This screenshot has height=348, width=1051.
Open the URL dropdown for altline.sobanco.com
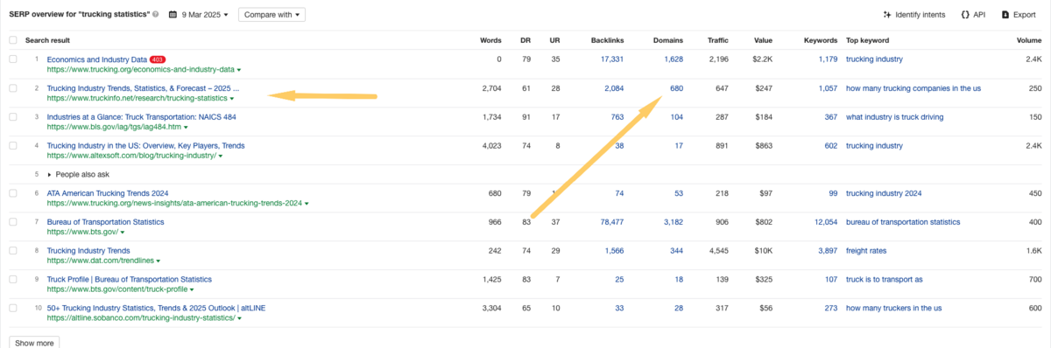(239, 318)
